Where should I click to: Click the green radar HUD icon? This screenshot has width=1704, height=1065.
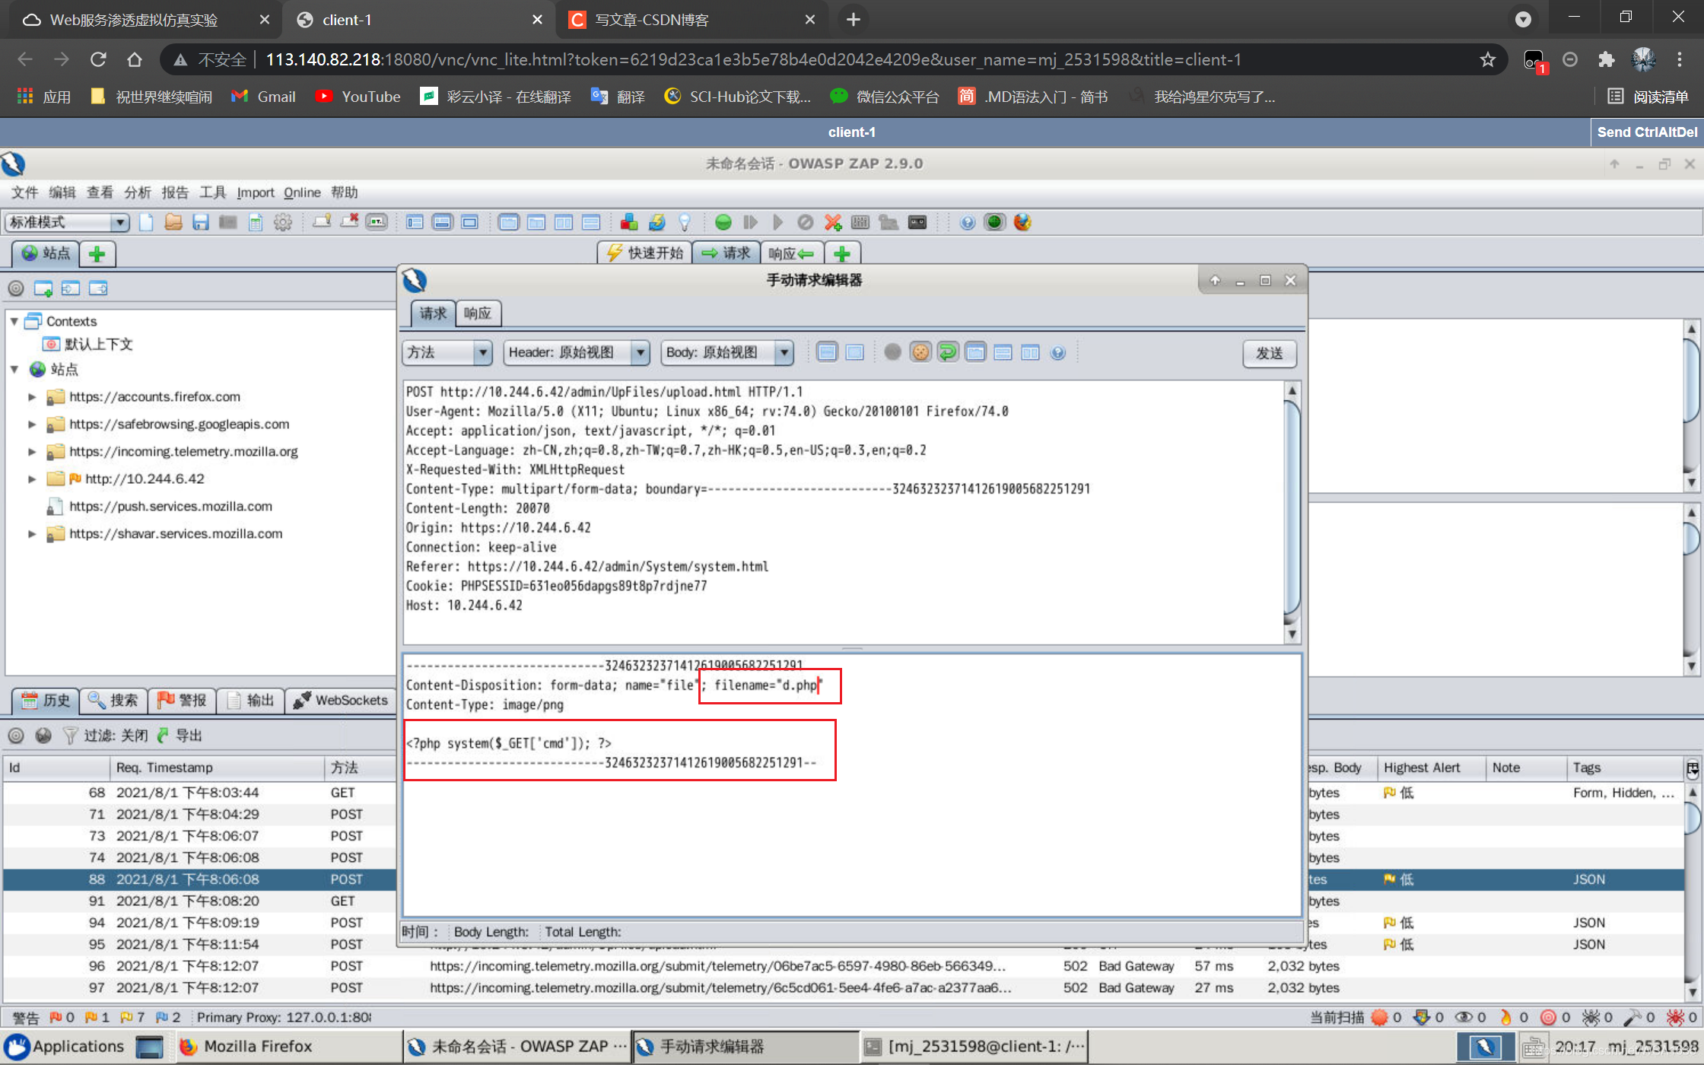995,222
